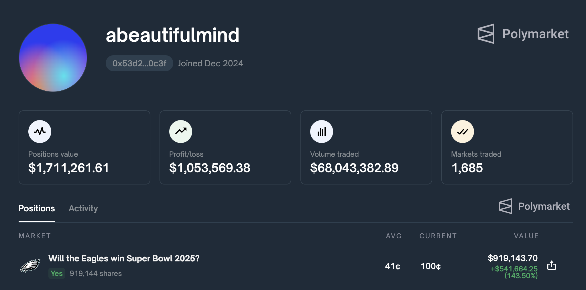Copy the 0x53d2...0c3f wallet address

tap(139, 63)
